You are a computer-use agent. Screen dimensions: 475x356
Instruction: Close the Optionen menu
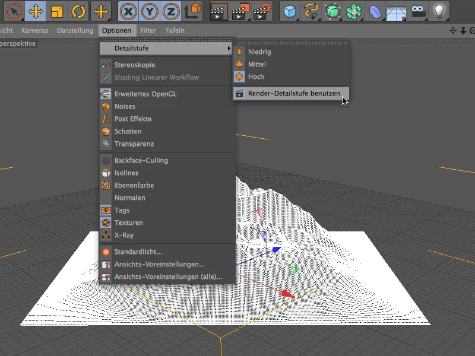[x=116, y=30]
